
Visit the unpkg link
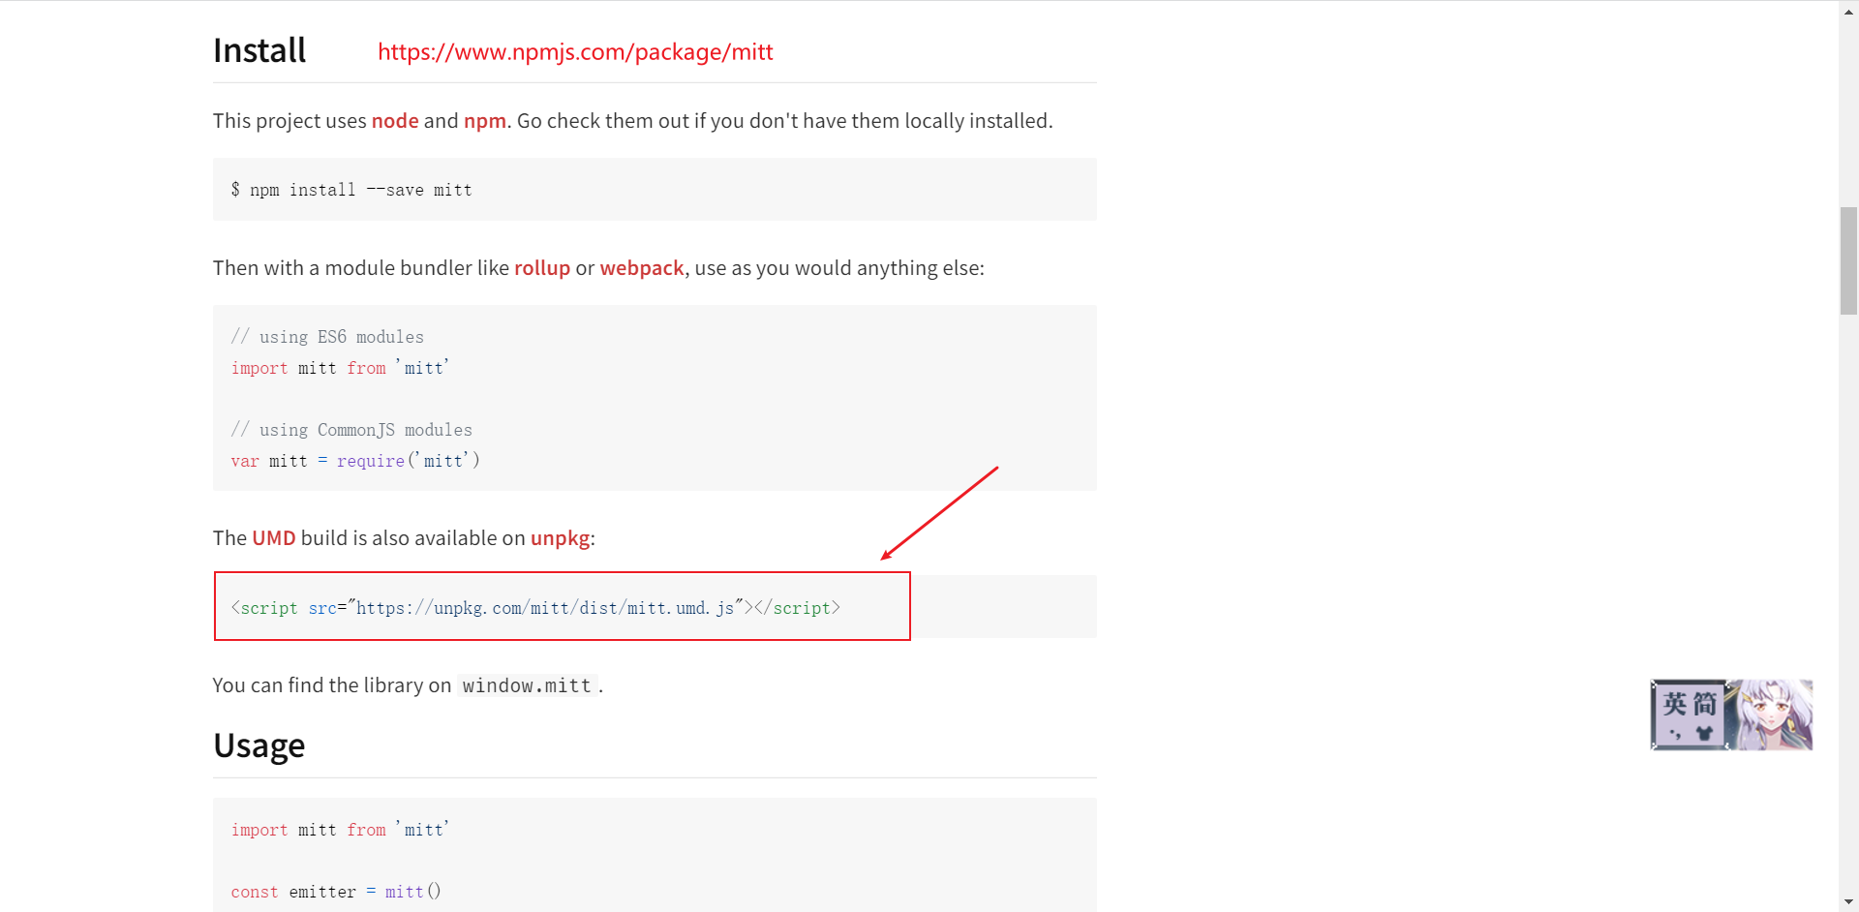click(x=561, y=538)
